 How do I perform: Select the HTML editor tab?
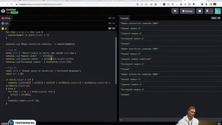[6, 18]
